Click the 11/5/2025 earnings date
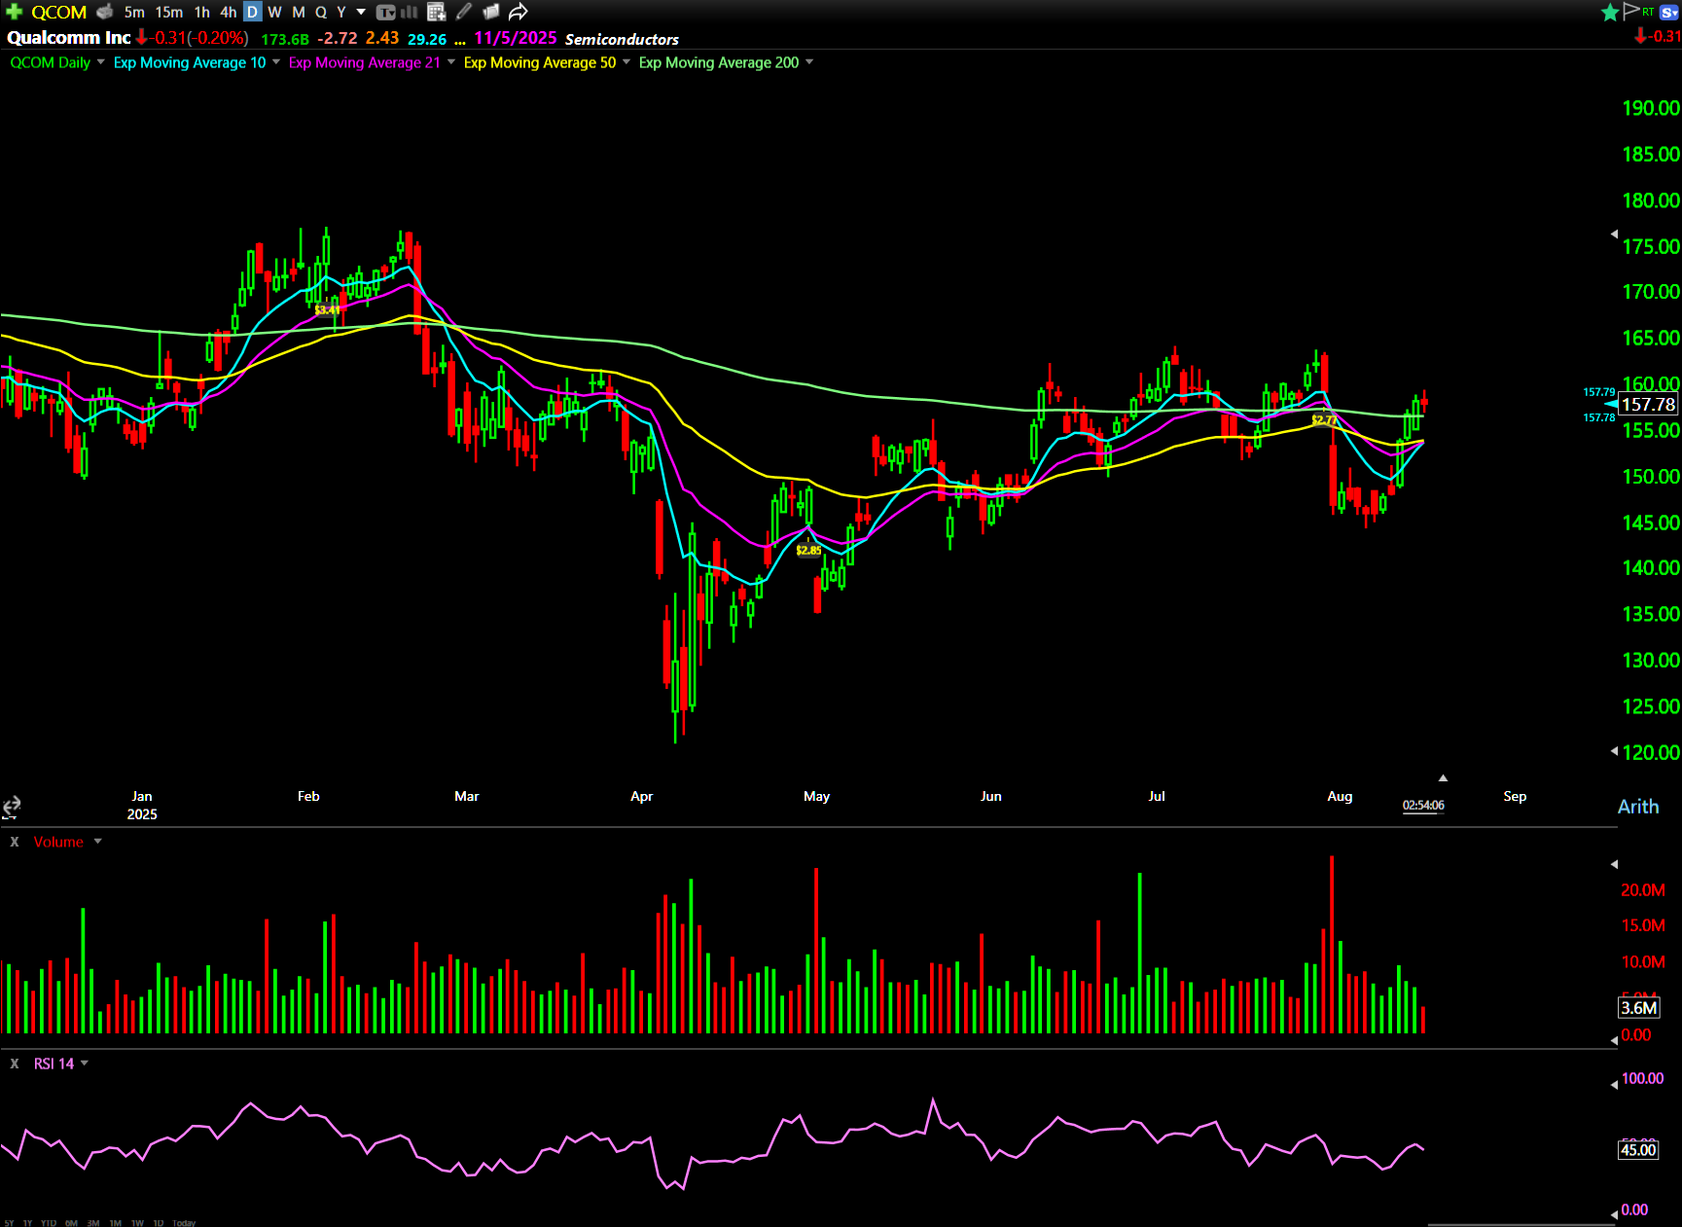Image resolution: width=1682 pixels, height=1227 pixels. click(516, 38)
